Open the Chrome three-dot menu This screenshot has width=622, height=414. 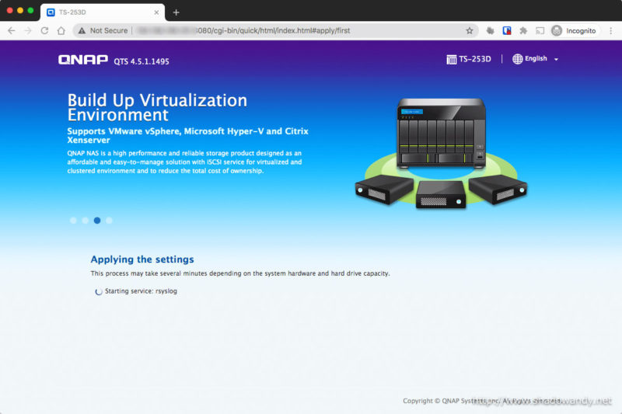[610, 30]
